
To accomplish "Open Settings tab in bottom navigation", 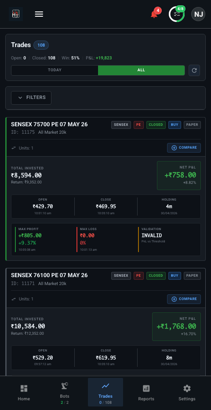I will point(187,392).
